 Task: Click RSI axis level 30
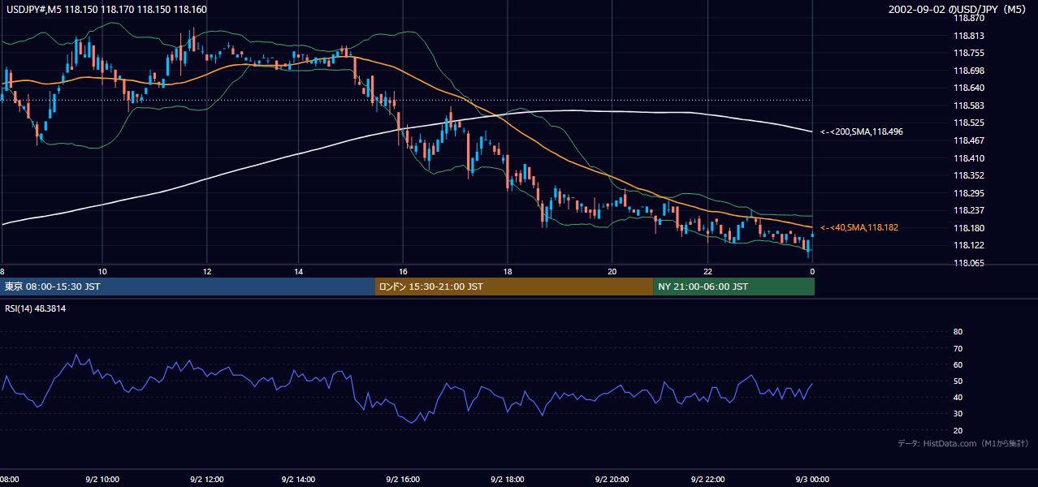point(958,414)
